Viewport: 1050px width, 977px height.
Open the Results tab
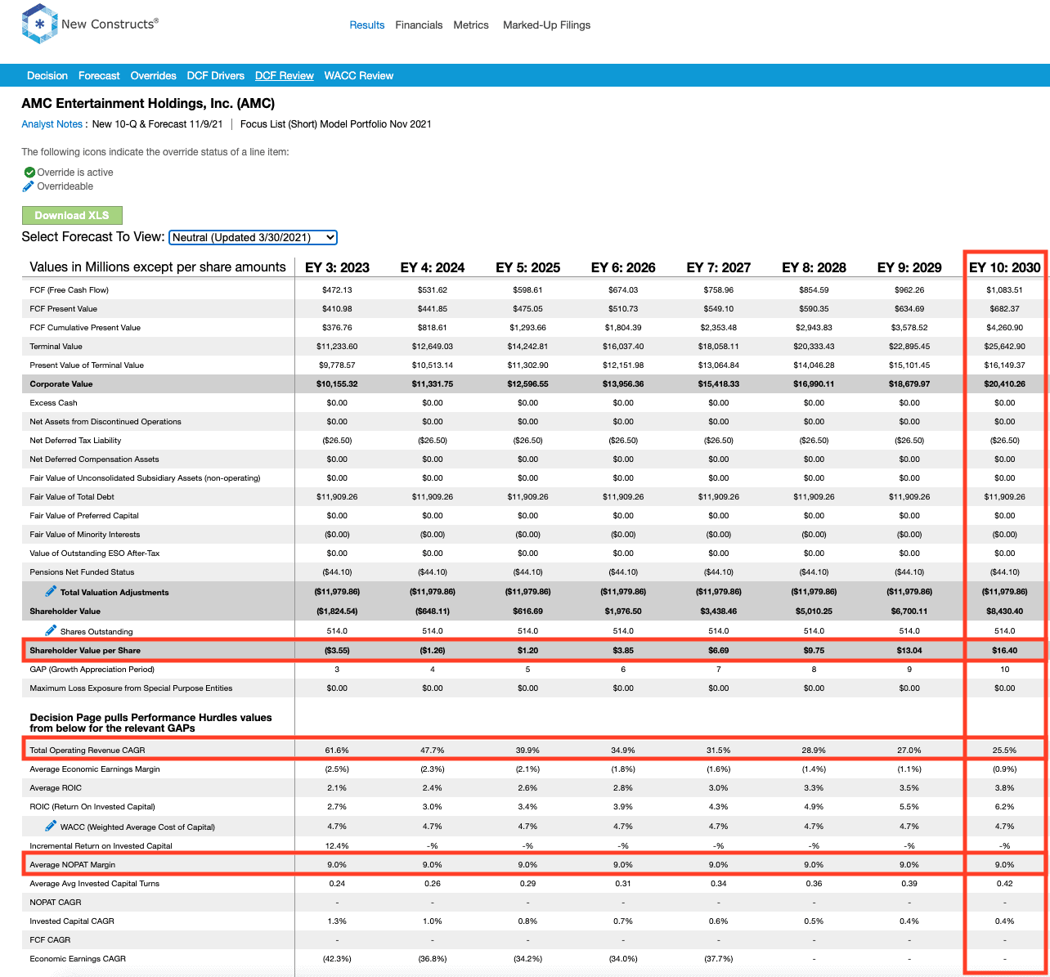pos(367,25)
